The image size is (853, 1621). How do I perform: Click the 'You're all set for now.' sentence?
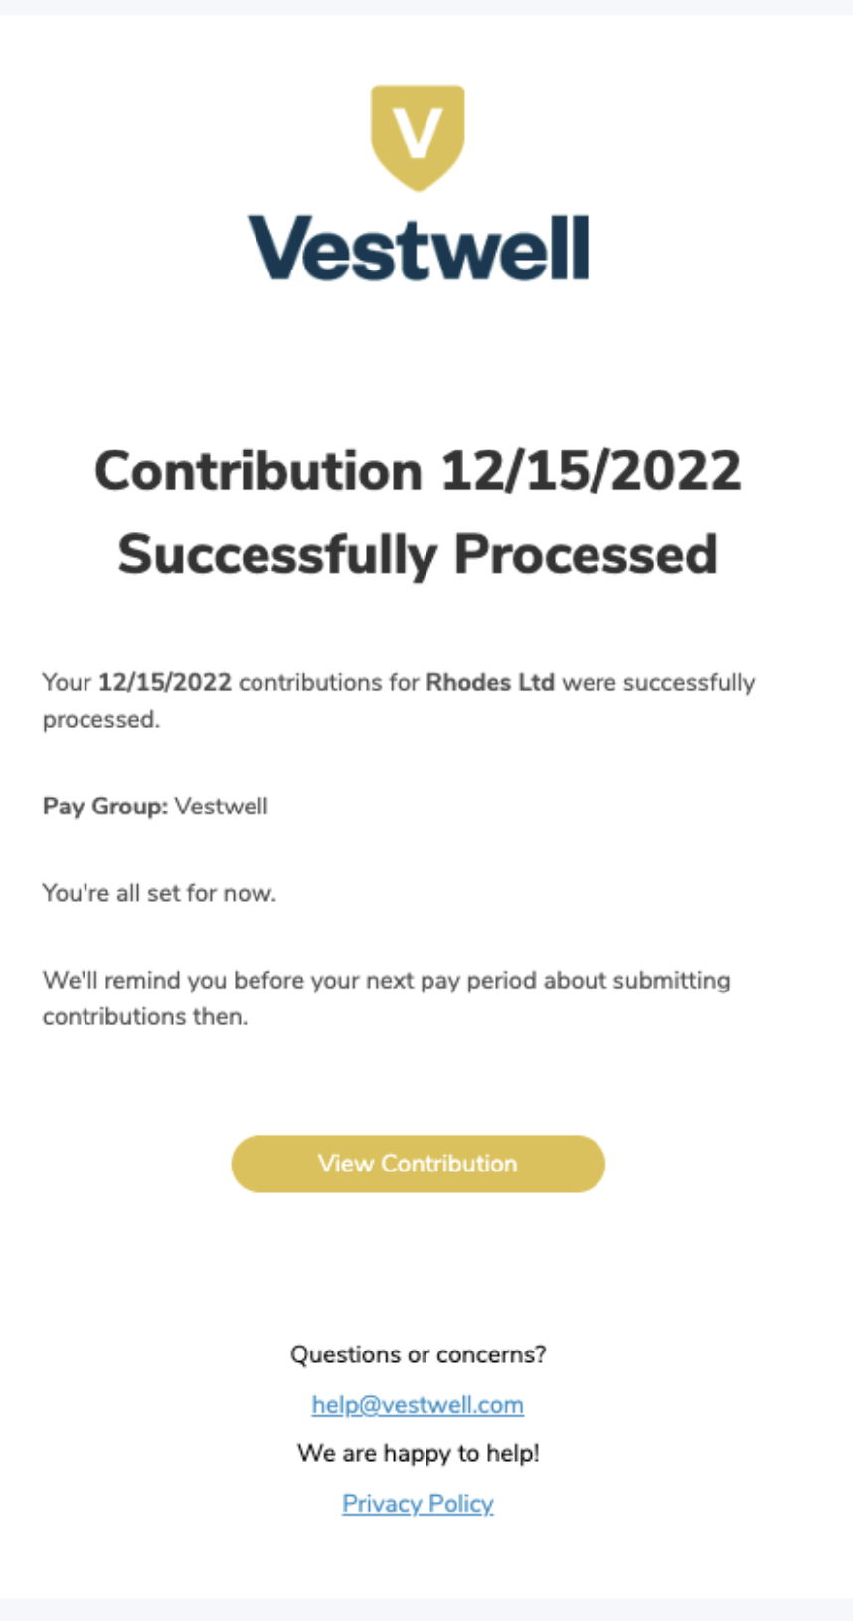pos(159,893)
